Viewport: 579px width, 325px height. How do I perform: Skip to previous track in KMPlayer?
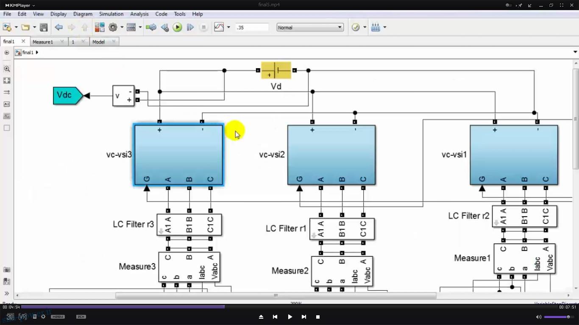pyautogui.click(x=275, y=317)
